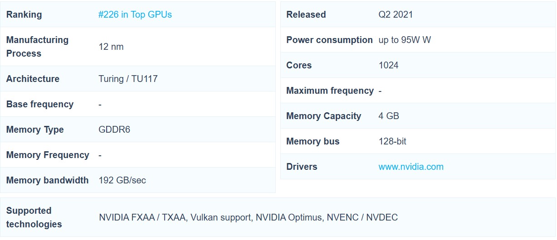The width and height of the screenshot is (557, 240).
Task: Click the NVIDIA FXAA / TXAA technologies text
Action: point(142,217)
